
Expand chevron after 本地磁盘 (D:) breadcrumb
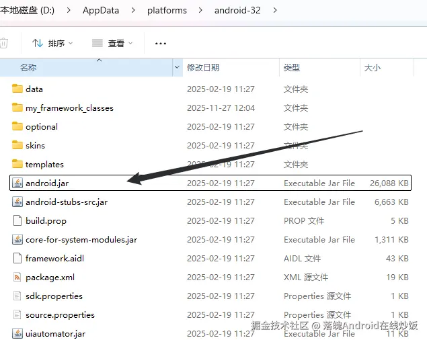(69, 10)
